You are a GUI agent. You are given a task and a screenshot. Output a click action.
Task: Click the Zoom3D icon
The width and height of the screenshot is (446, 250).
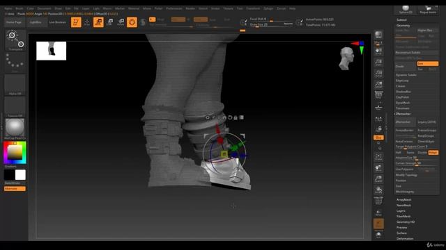pos(378,179)
